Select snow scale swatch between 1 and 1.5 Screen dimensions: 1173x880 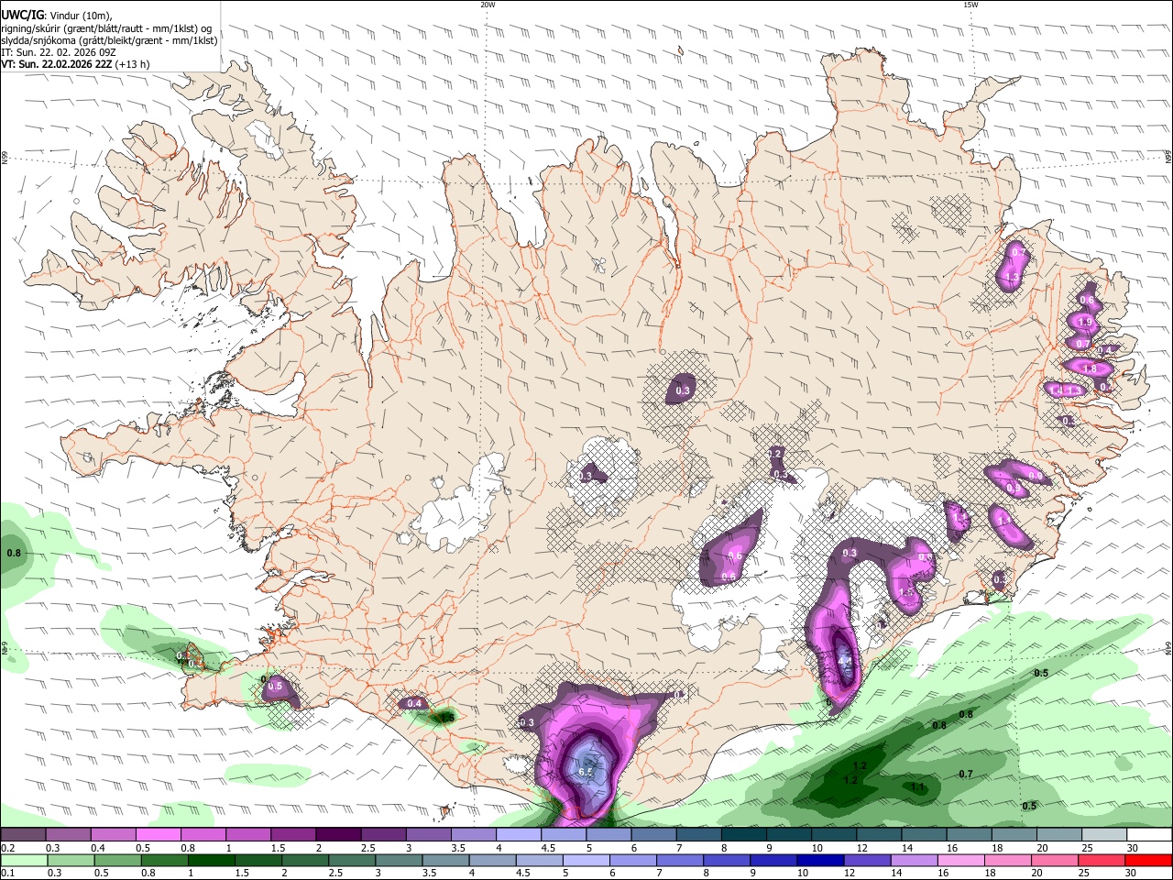pyautogui.click(x=248, y=835)
